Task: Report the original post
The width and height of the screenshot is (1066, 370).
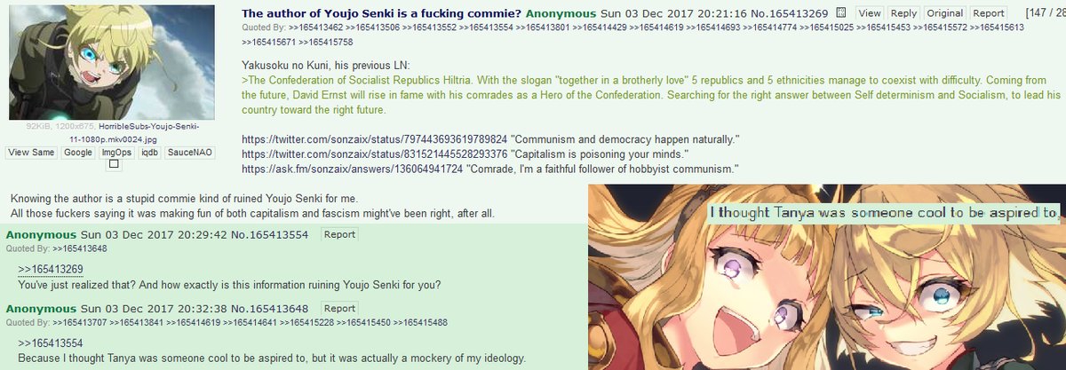Action: [x=989, y=13]
